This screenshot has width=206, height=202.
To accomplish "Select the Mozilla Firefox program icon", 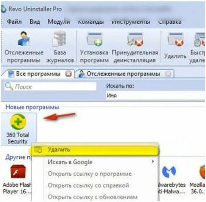I will (x=198, y=179).
